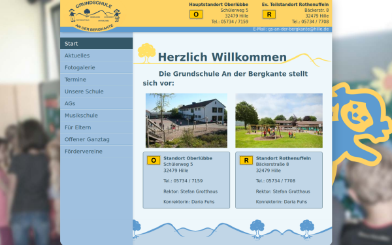Click the R badge in the Standort Rothenuffeln card
Viewport: 392px width, 245px height.
246,161
